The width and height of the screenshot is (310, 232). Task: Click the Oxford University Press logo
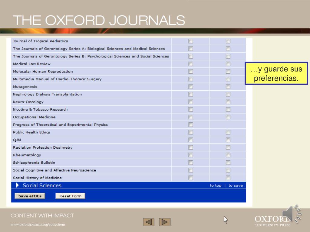273,221
